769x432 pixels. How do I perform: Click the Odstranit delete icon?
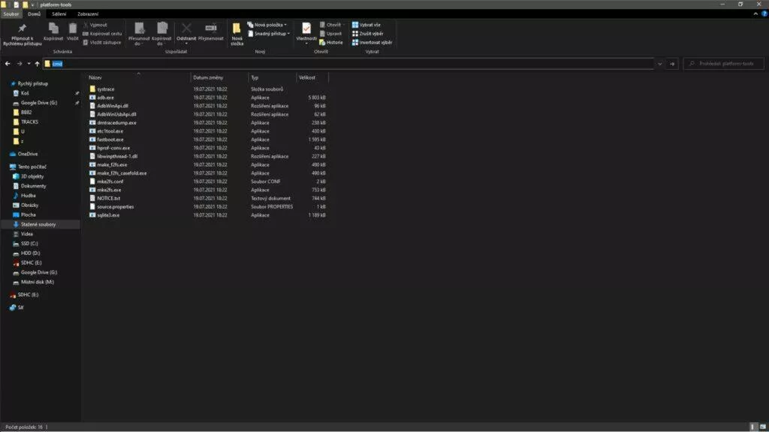(186, 29)
